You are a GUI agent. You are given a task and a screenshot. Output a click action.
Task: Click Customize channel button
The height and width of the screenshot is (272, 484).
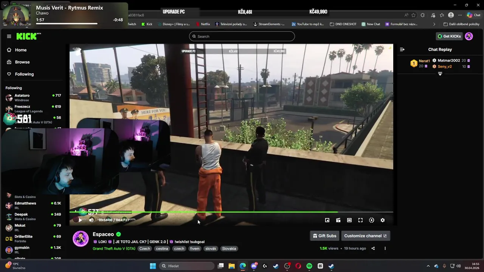365,236
